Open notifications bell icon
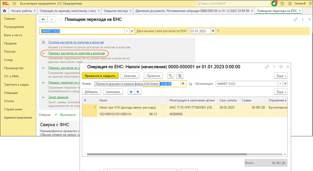This screenshot has width=313, height=171. 274,4
